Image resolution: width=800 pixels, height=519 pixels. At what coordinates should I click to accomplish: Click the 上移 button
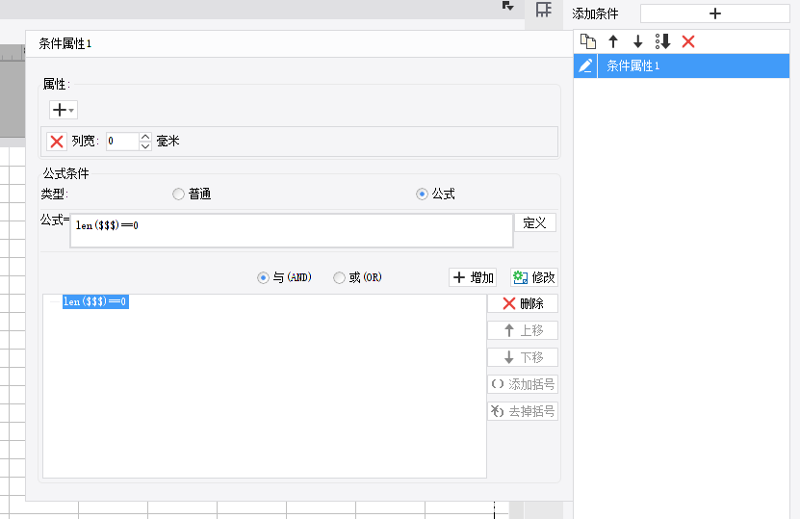pyautogui.click(x=523, y=330)
